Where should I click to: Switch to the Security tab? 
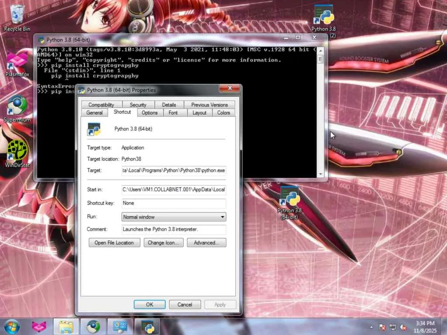click(138, 105)
